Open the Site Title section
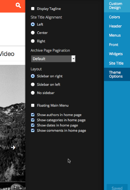 coord(117,63)
